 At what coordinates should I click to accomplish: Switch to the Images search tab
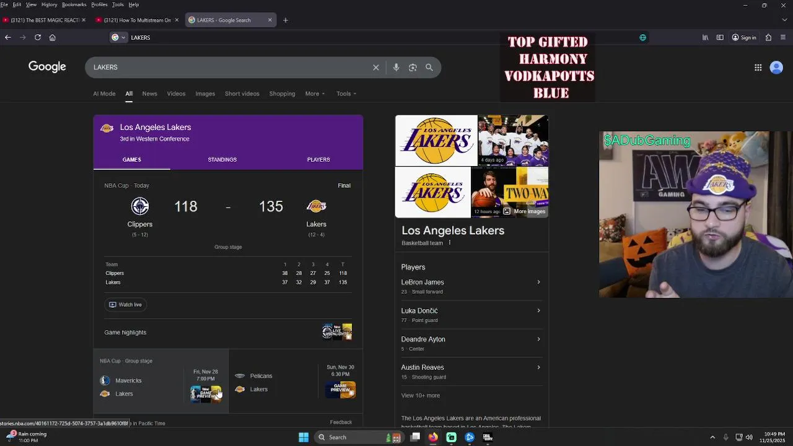[205, 94]
